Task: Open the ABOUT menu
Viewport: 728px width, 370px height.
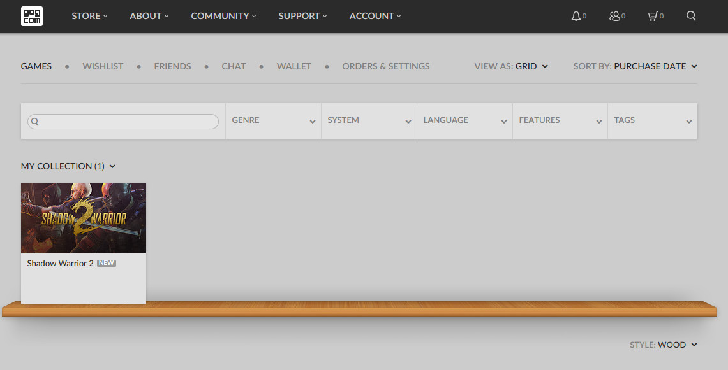Action: [149, 16]
